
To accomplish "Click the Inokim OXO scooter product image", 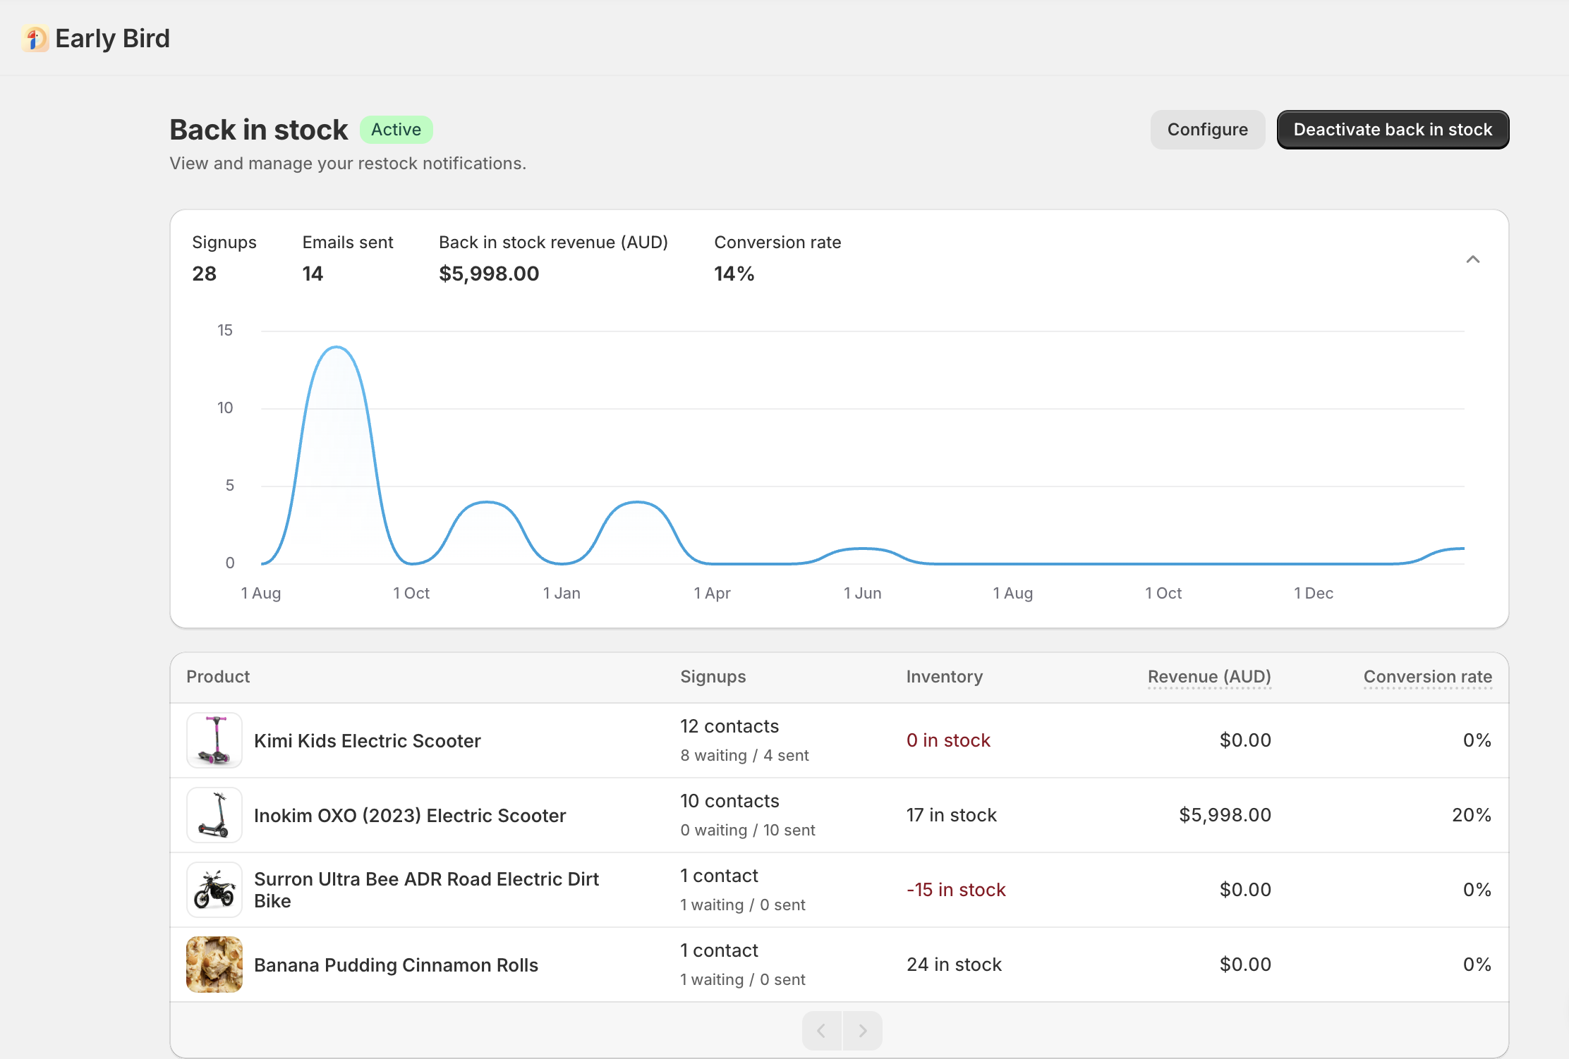I will [x=214, y=815].
